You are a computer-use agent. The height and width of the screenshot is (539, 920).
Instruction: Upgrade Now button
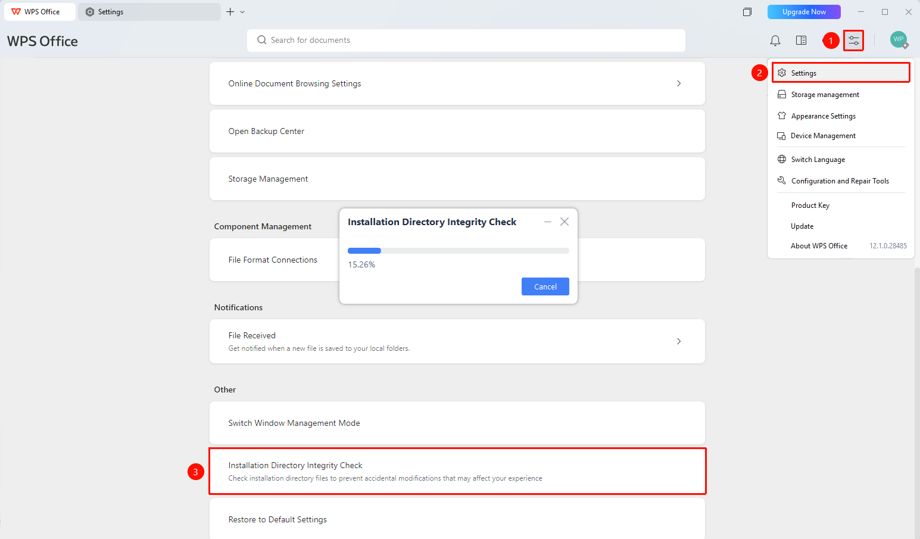804,12
